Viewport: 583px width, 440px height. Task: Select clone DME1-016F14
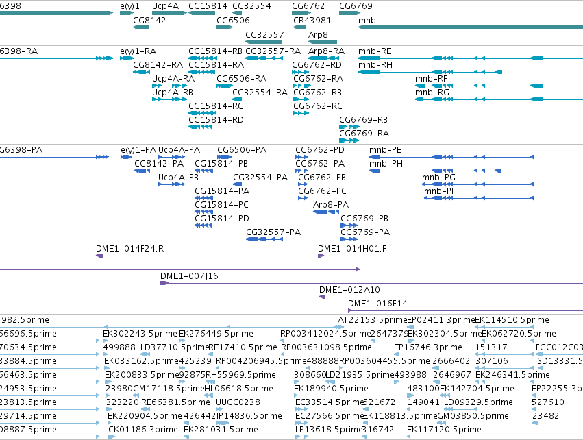377,304
